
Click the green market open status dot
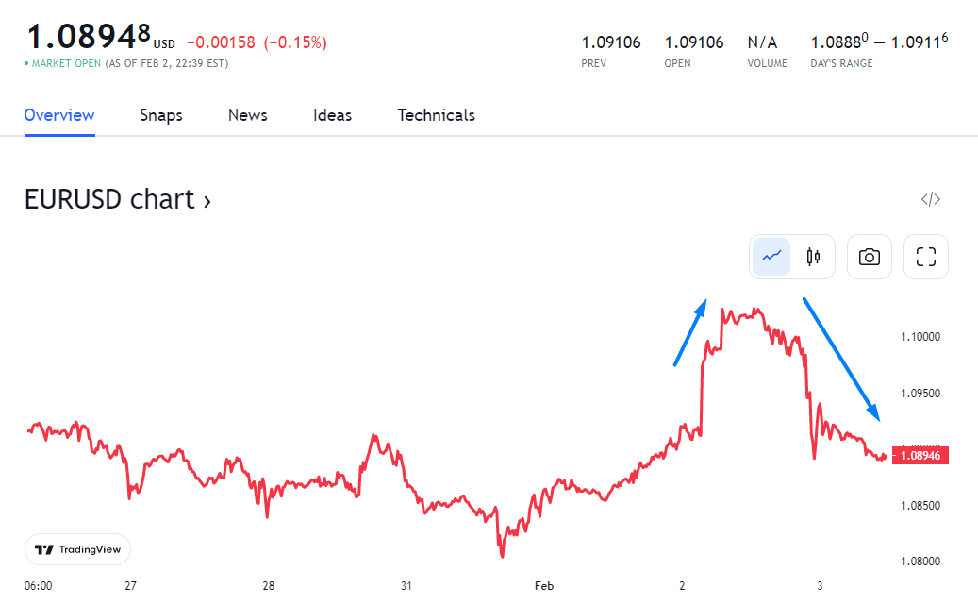[x=26, y=64]
